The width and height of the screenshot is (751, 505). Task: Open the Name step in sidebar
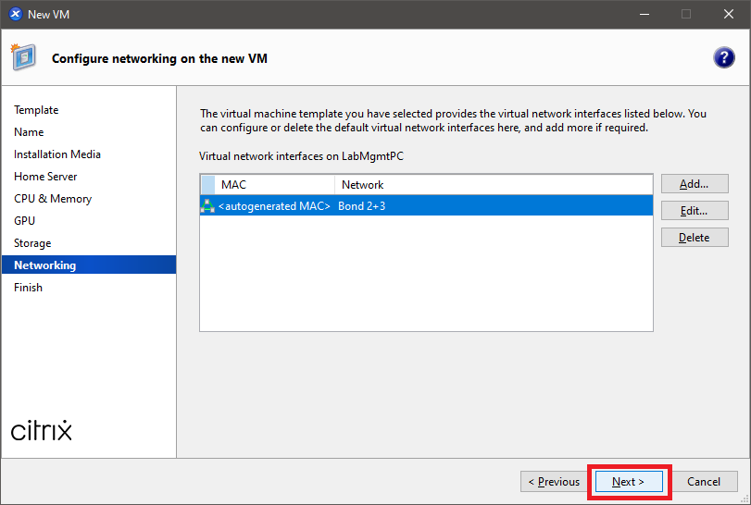29,132
